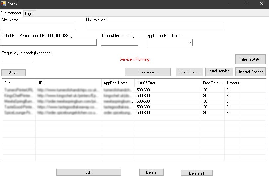The height and width of the screenshot is (191, 269).
Task: Click the AppPool Name column header
Action: (x=118, y=83)
